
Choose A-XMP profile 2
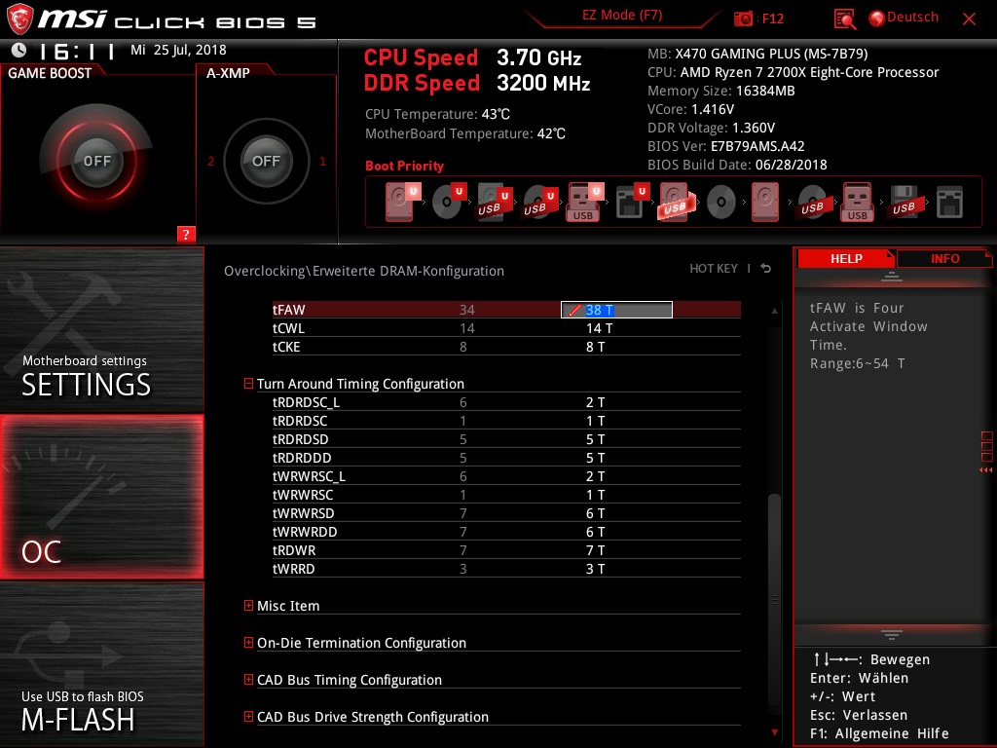[210, 161]
